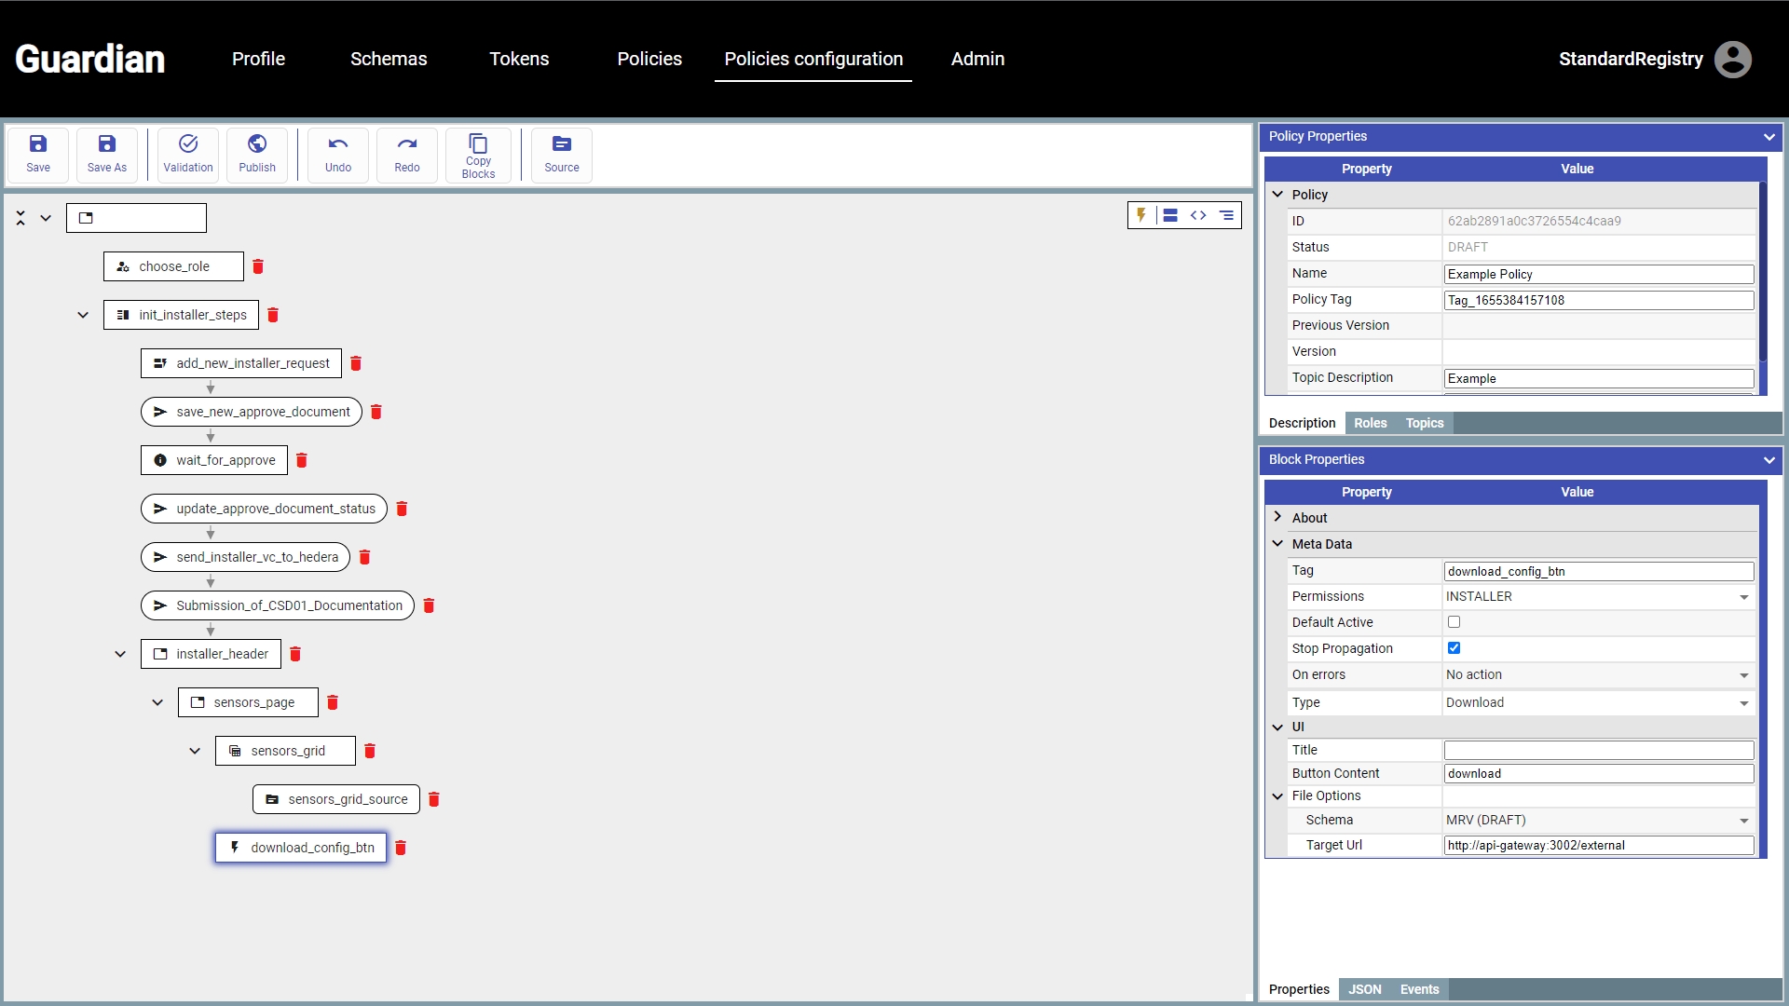Click the lightning bolt events view icon
The width and height of the screenshot is (1789, 1006).
point(1141,215)
